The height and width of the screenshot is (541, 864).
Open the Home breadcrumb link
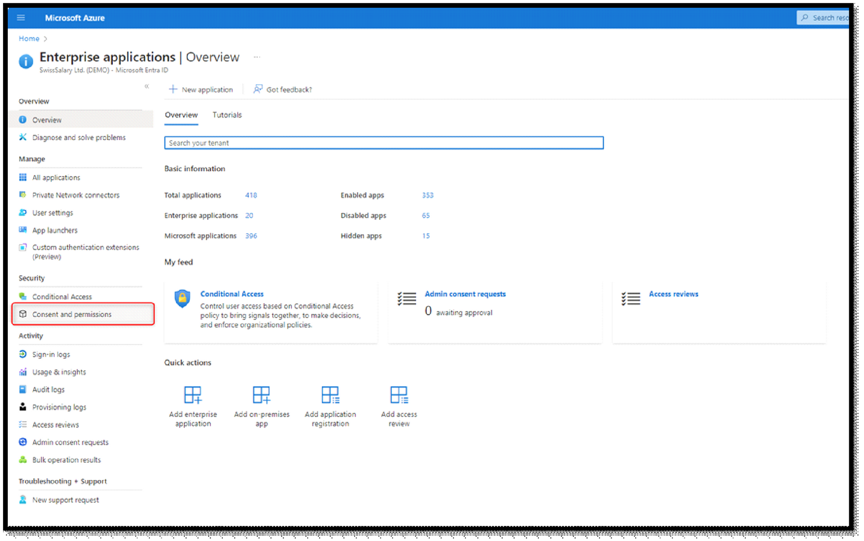point(29,39)
